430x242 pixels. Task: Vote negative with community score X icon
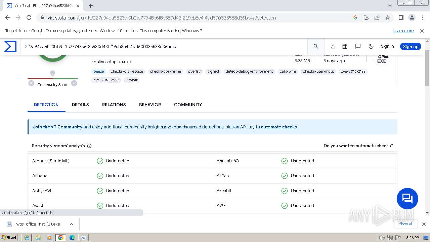(31, 83)
